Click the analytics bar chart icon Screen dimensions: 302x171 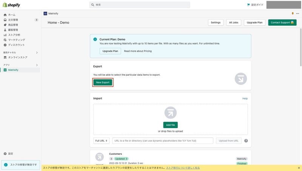pyautogui.click(x=5, y=35)
